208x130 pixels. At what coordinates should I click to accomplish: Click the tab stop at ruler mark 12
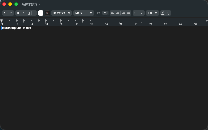click(90, 20)
